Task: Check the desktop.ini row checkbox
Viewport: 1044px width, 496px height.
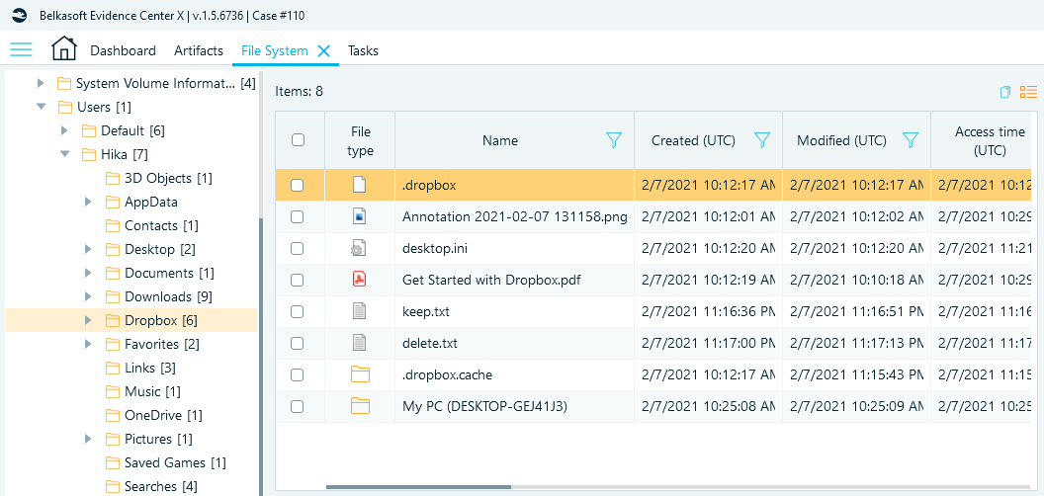Action: coord(298,248)
